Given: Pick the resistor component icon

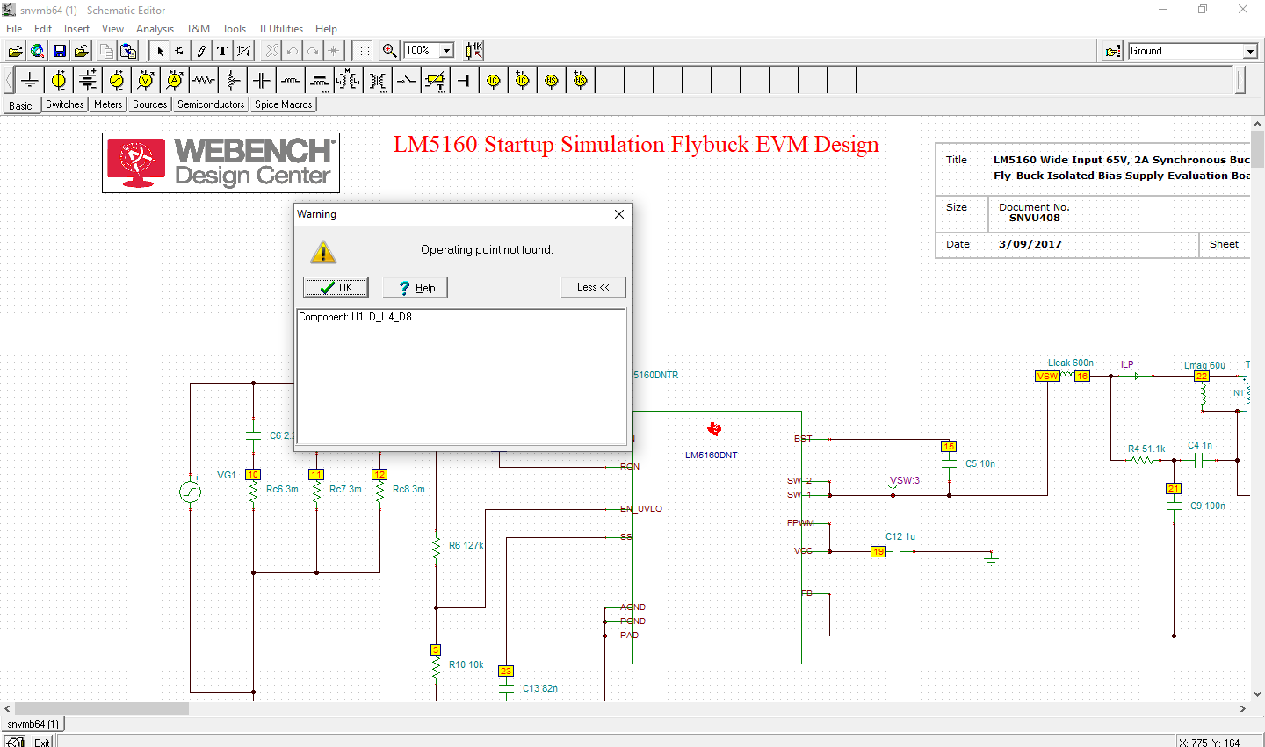Looking at the screenshot, I should [204, 81].
